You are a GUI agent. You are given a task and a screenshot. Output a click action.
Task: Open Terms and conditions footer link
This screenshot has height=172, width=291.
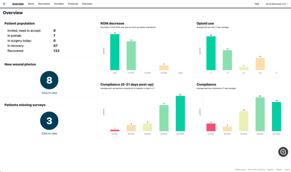[256, 169]
